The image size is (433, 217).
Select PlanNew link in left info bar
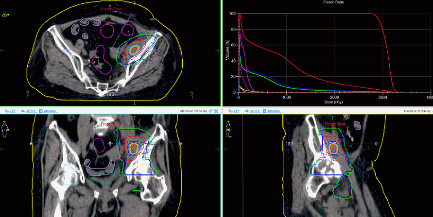pyautogui.click(x=50, y=111)
